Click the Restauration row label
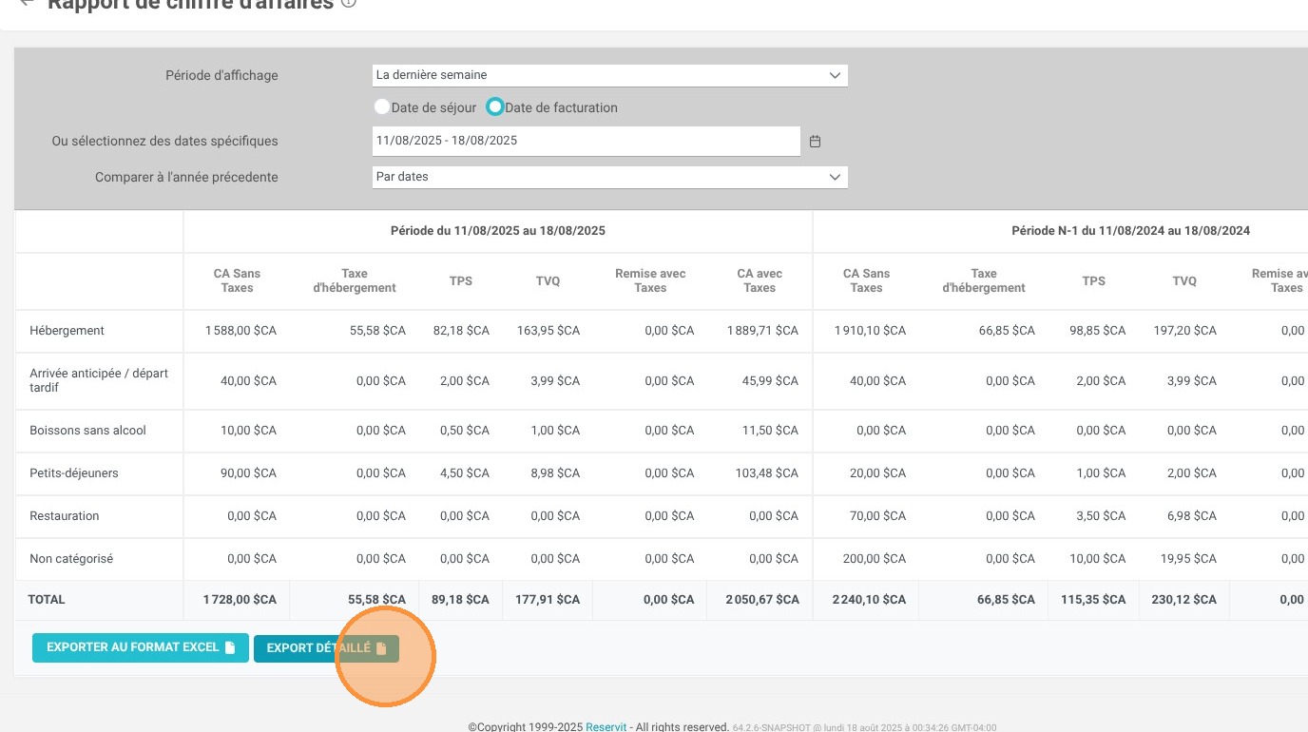Image resolution: width=1308 pixels, height=732 pixels. point(64,516)
